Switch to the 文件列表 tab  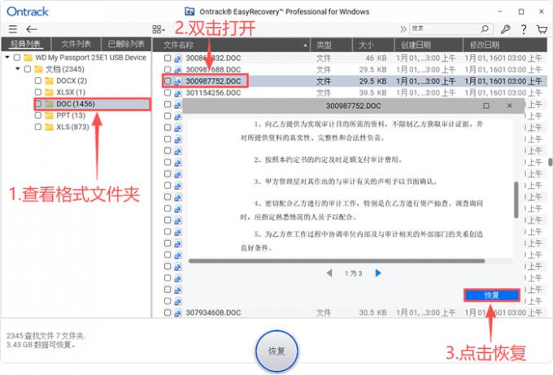pyautogui.click(x=76, y=44)
